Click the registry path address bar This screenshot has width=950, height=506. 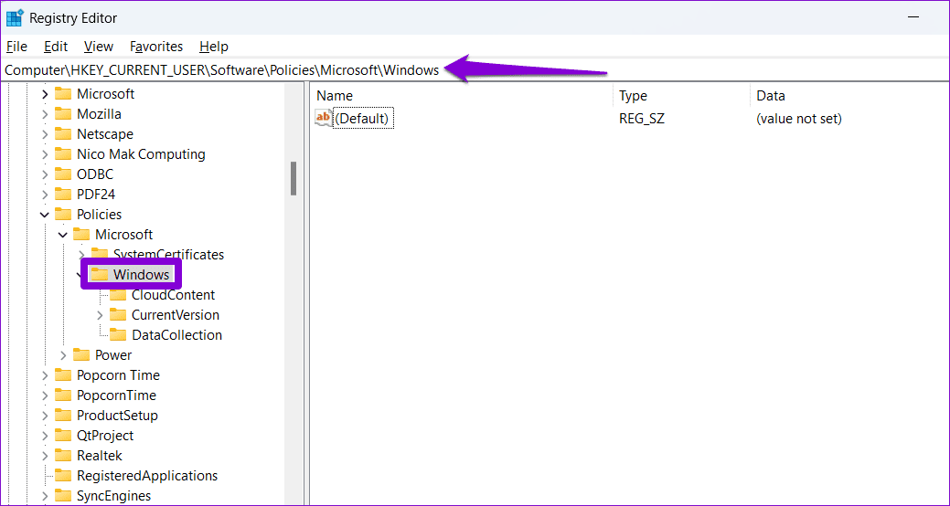tap(475, 70)
